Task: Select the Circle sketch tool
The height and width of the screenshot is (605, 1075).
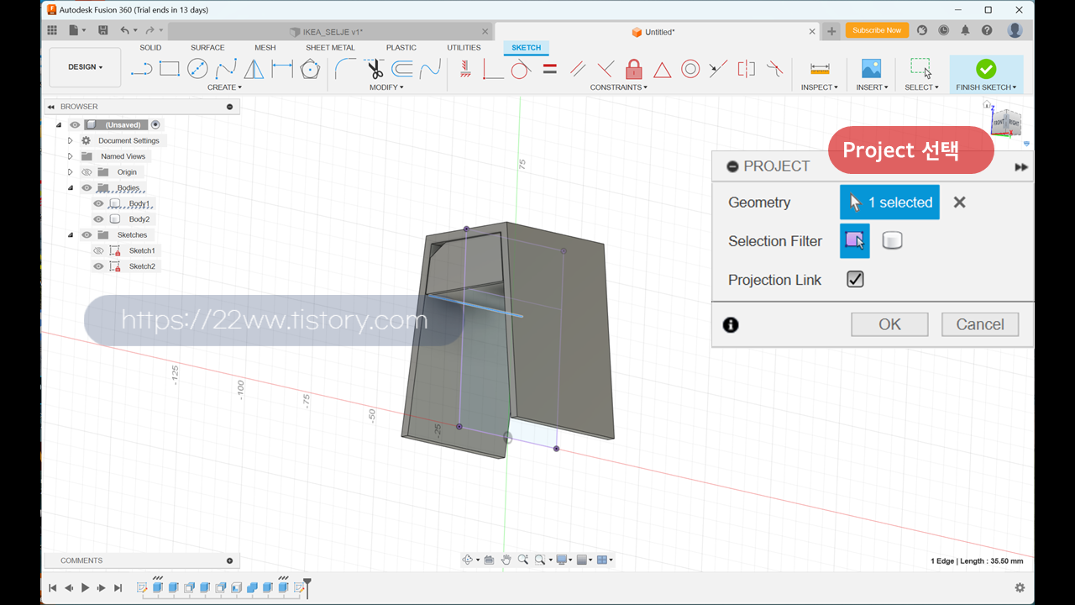Action: coord(197,69)
